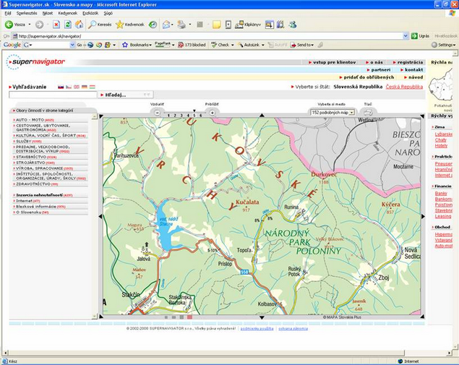Image resolution: width=459 pixels, height=365 pixels.
Task: Open the AutoLink dropdown arrow
Action: [x=263, y=45]
